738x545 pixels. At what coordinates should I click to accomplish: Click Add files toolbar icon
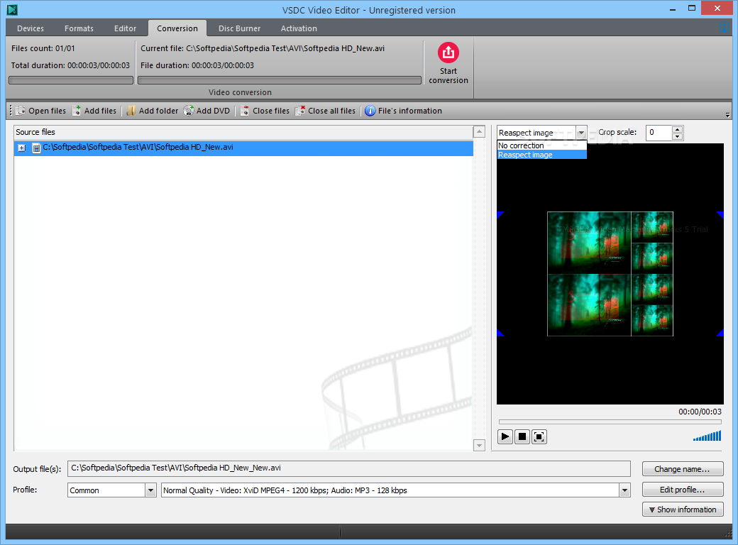tap(76, 111)
